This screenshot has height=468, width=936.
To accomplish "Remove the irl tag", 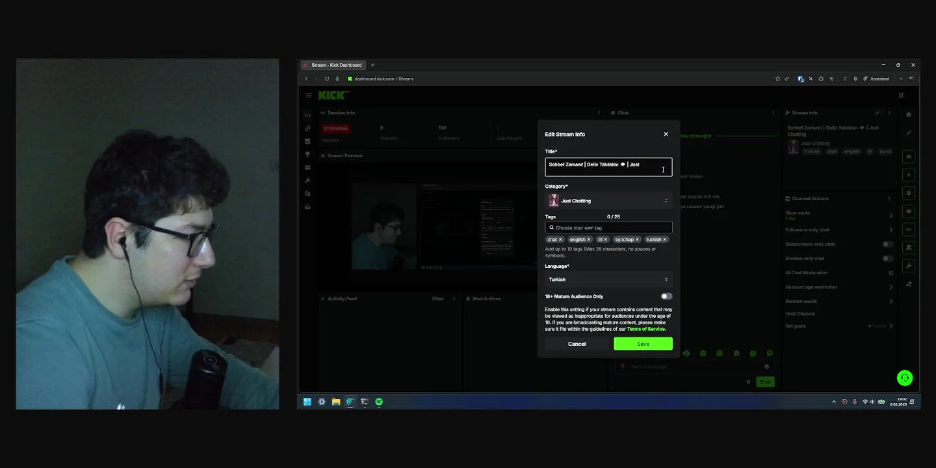I will pyautogui.click(x=605, y=239).
